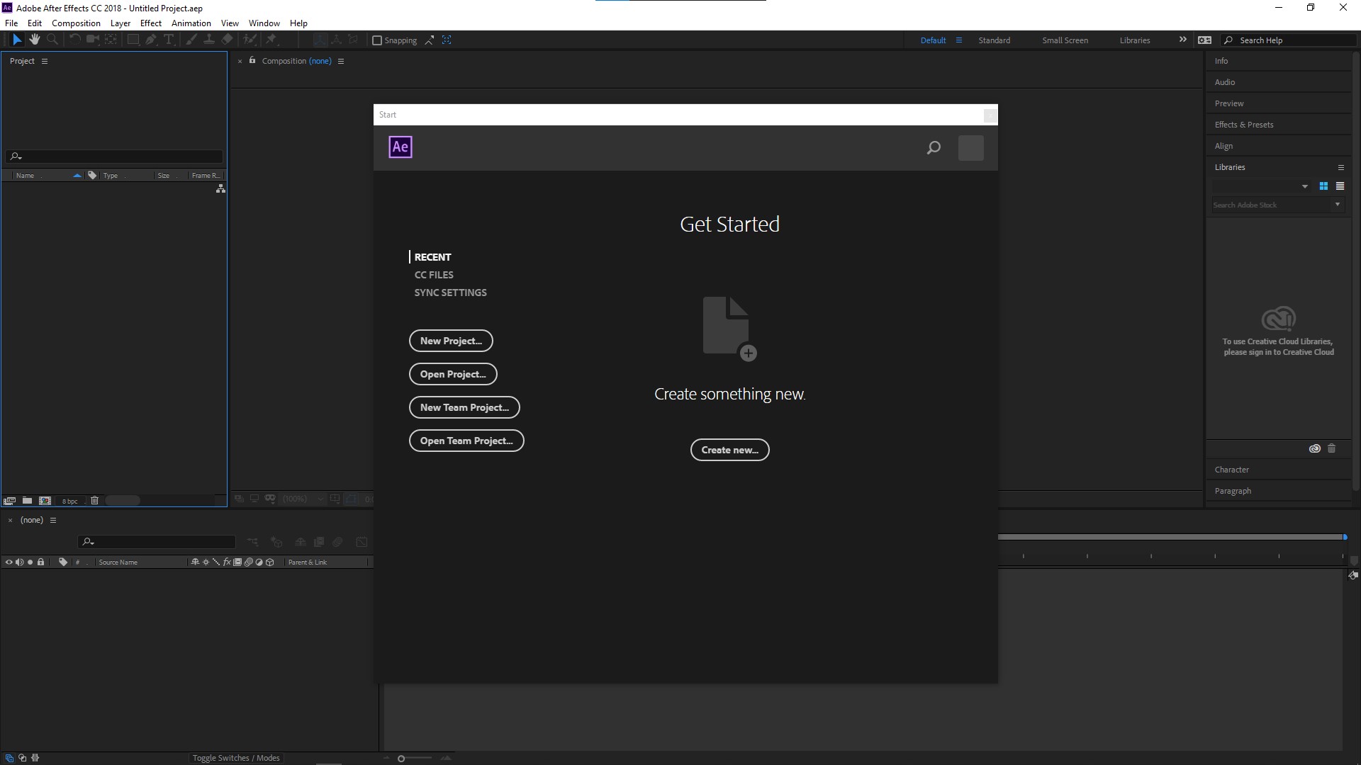Viewport: 1361px width, 765px height.
Task: Select the Hand tool
Action: pos(34,40)
